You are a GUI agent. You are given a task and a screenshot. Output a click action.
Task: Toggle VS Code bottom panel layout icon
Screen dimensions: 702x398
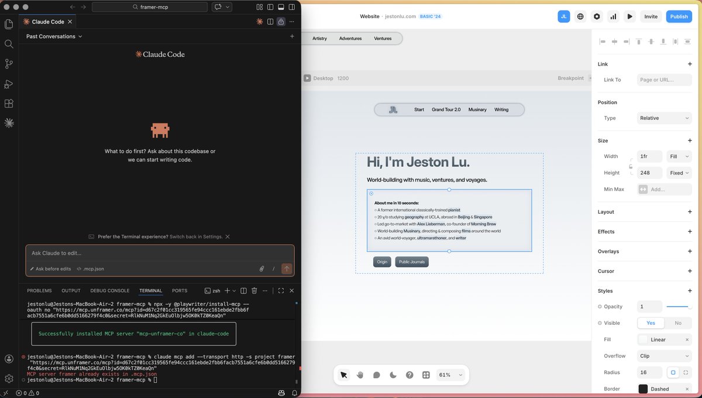click(x=281, y=7)
